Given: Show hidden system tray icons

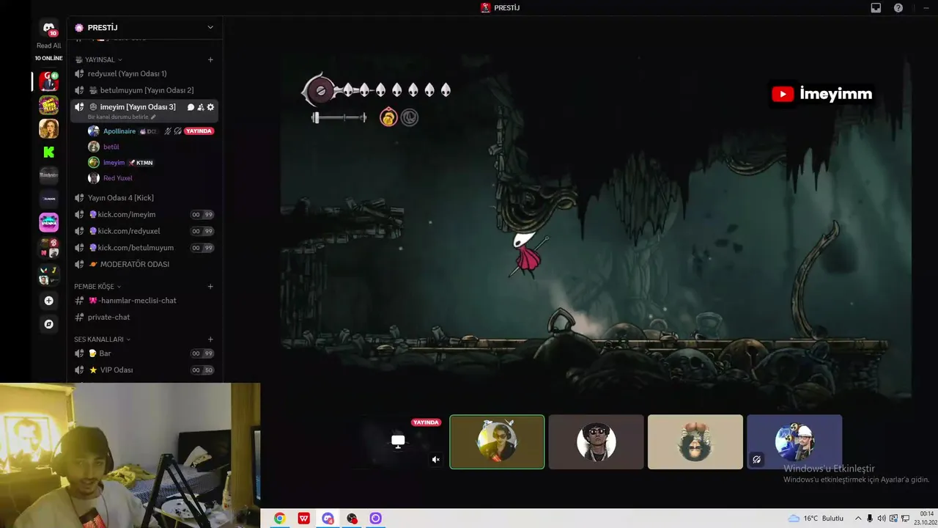Looking at the screenshot, I should click(x=858, y=518).
